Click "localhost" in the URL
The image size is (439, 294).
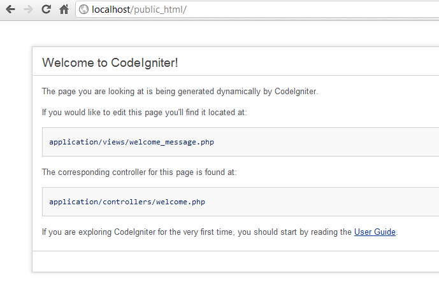pos(111,10)
